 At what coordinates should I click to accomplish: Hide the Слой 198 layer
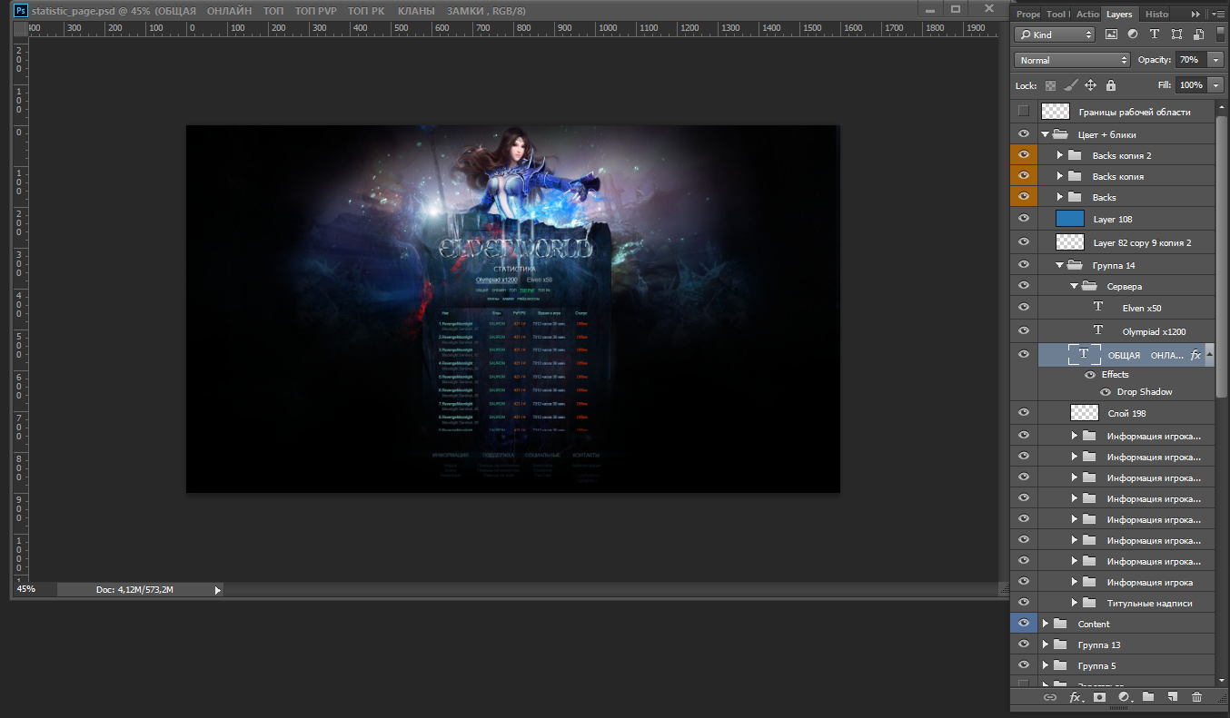[1024, 413]
